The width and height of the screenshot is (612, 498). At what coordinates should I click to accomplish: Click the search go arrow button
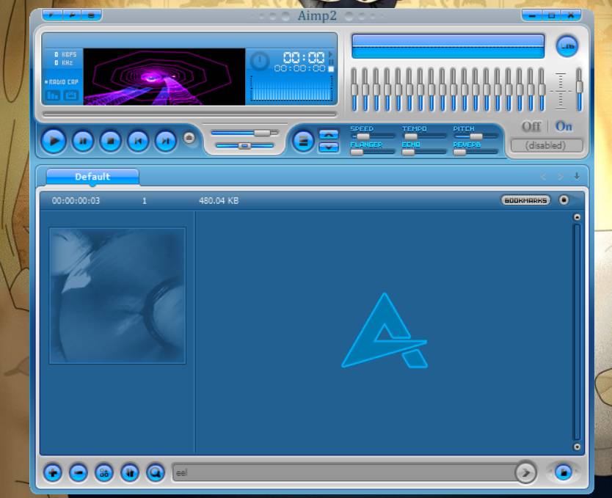click(525, 472)
